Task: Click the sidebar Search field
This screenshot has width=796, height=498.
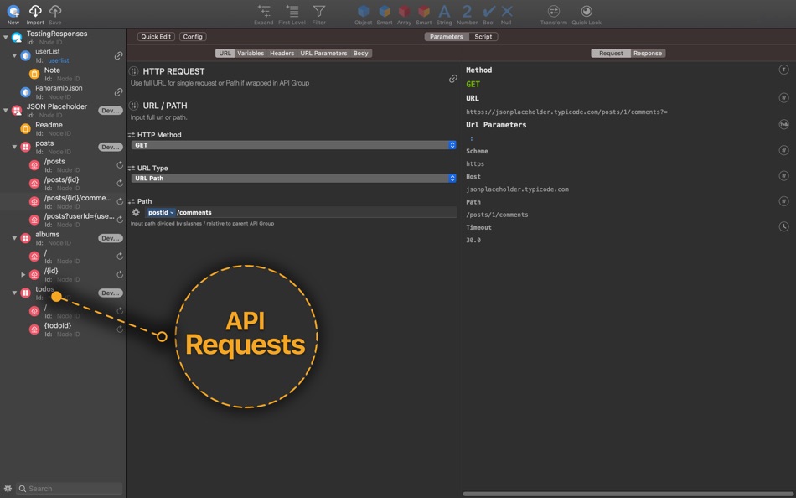Action: 70,488
